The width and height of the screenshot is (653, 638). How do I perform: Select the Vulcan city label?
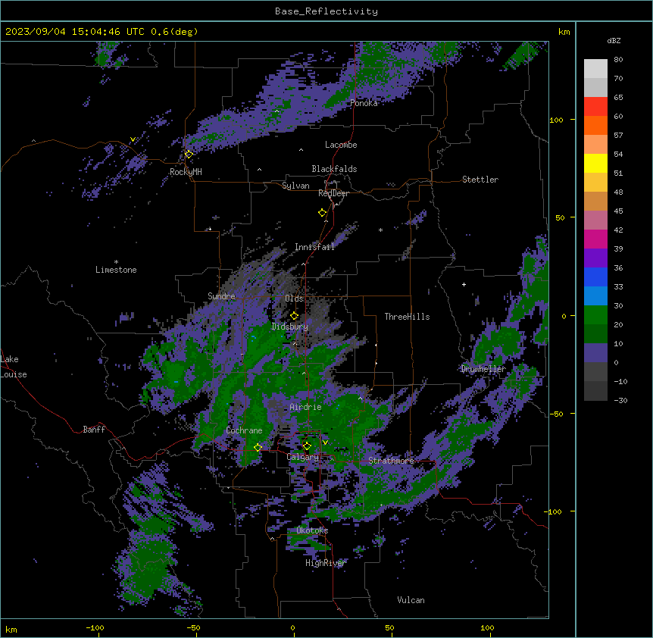[x=411, y=600]
